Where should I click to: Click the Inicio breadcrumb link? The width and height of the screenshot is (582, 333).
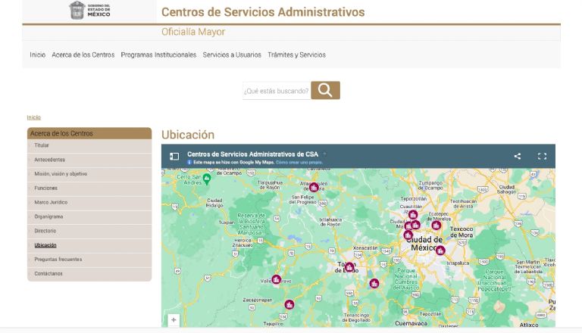click(x=34, y=117)
